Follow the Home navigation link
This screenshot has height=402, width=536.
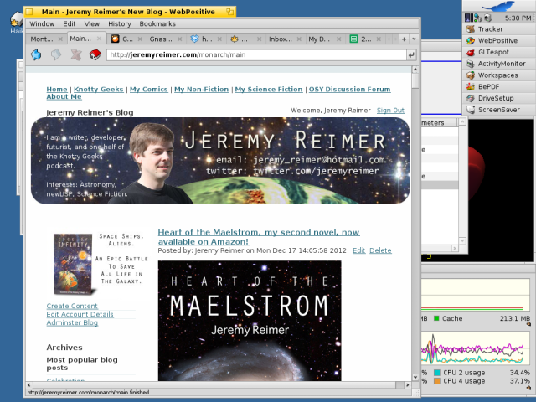coord(57,90)
